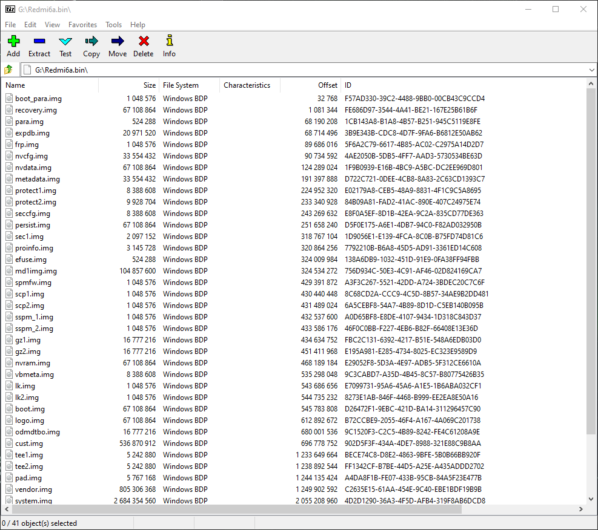Select the vendor.img file icon

coord(9,489)
